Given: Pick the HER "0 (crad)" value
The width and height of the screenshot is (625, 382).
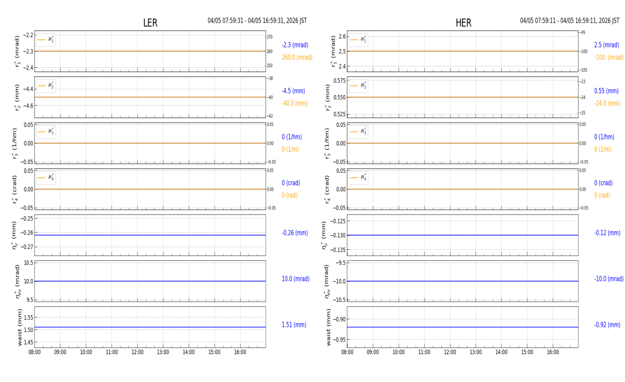Looking at the screenshot, I should 603,183.
